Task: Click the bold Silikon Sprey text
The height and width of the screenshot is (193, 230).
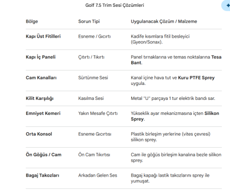Action: point(212,113)
